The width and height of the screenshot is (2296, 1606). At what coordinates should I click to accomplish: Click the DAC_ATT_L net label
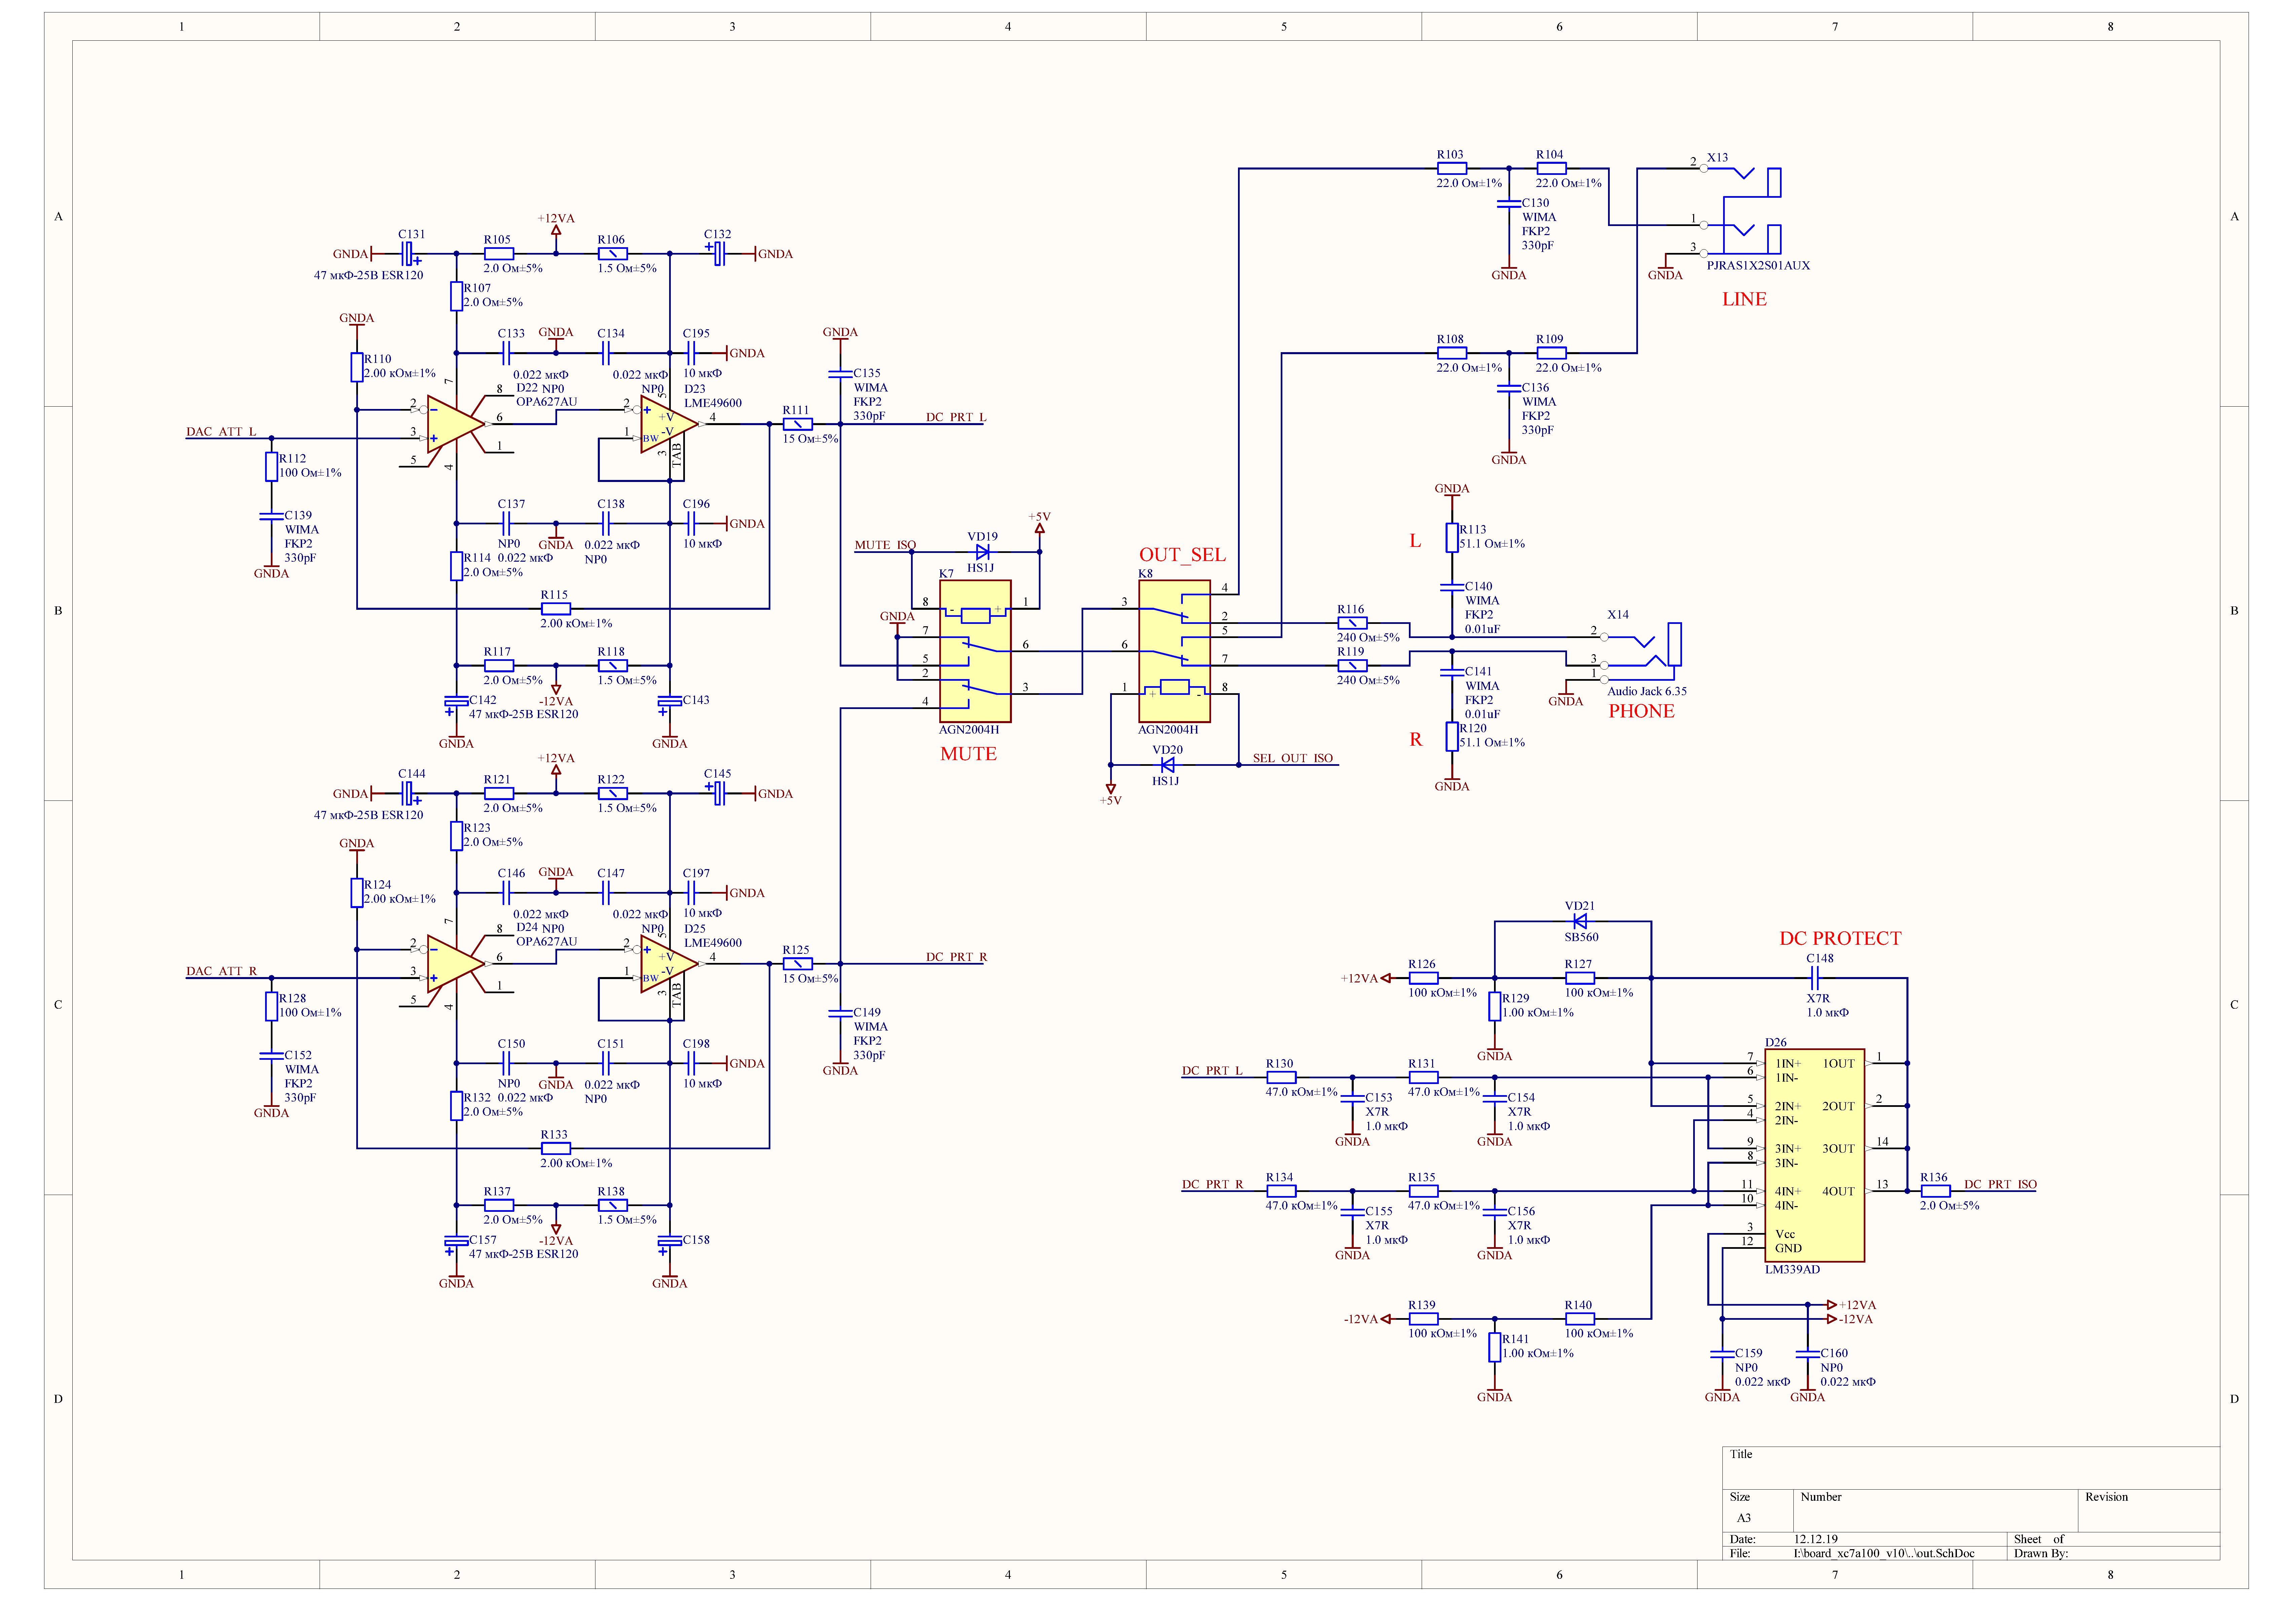pyautogui.click(x=221, y=432)
